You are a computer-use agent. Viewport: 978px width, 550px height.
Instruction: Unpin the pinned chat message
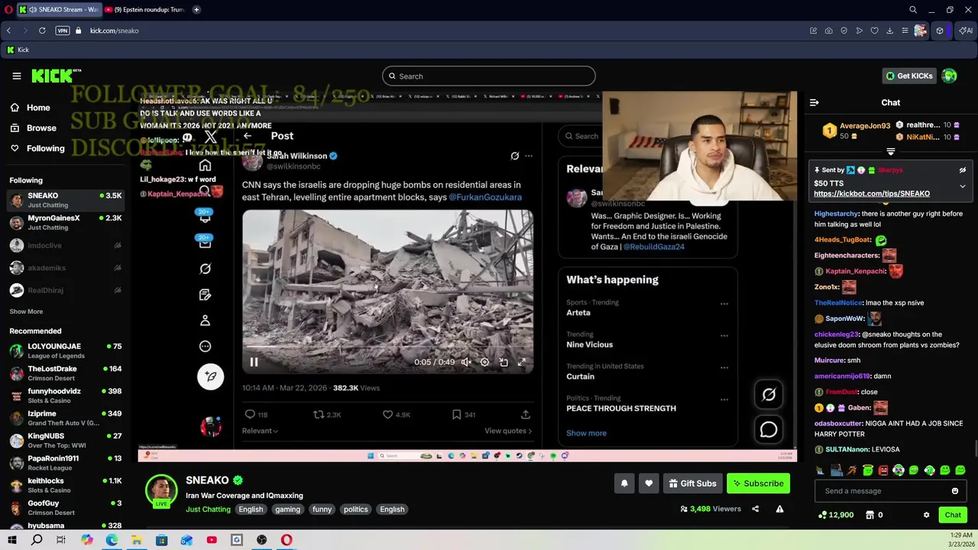(x=962, y=170)
